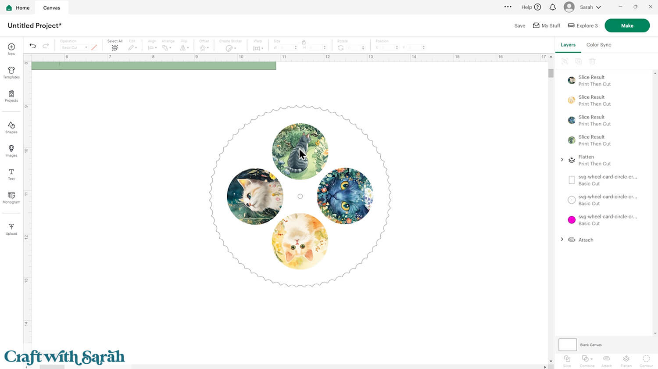
Task: Click the Size W width field
Action: click(x=288, y=47)
